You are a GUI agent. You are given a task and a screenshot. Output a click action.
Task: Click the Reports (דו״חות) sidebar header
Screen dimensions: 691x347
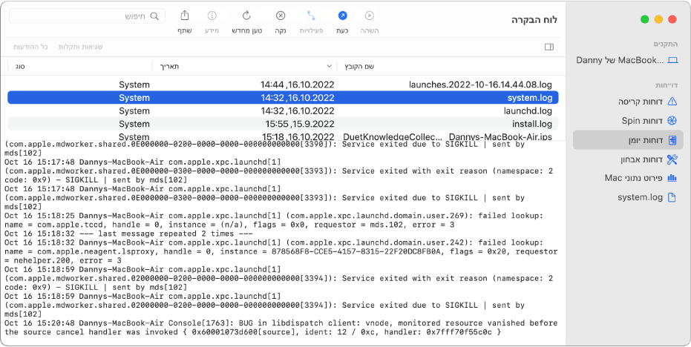tap(667, 85)
